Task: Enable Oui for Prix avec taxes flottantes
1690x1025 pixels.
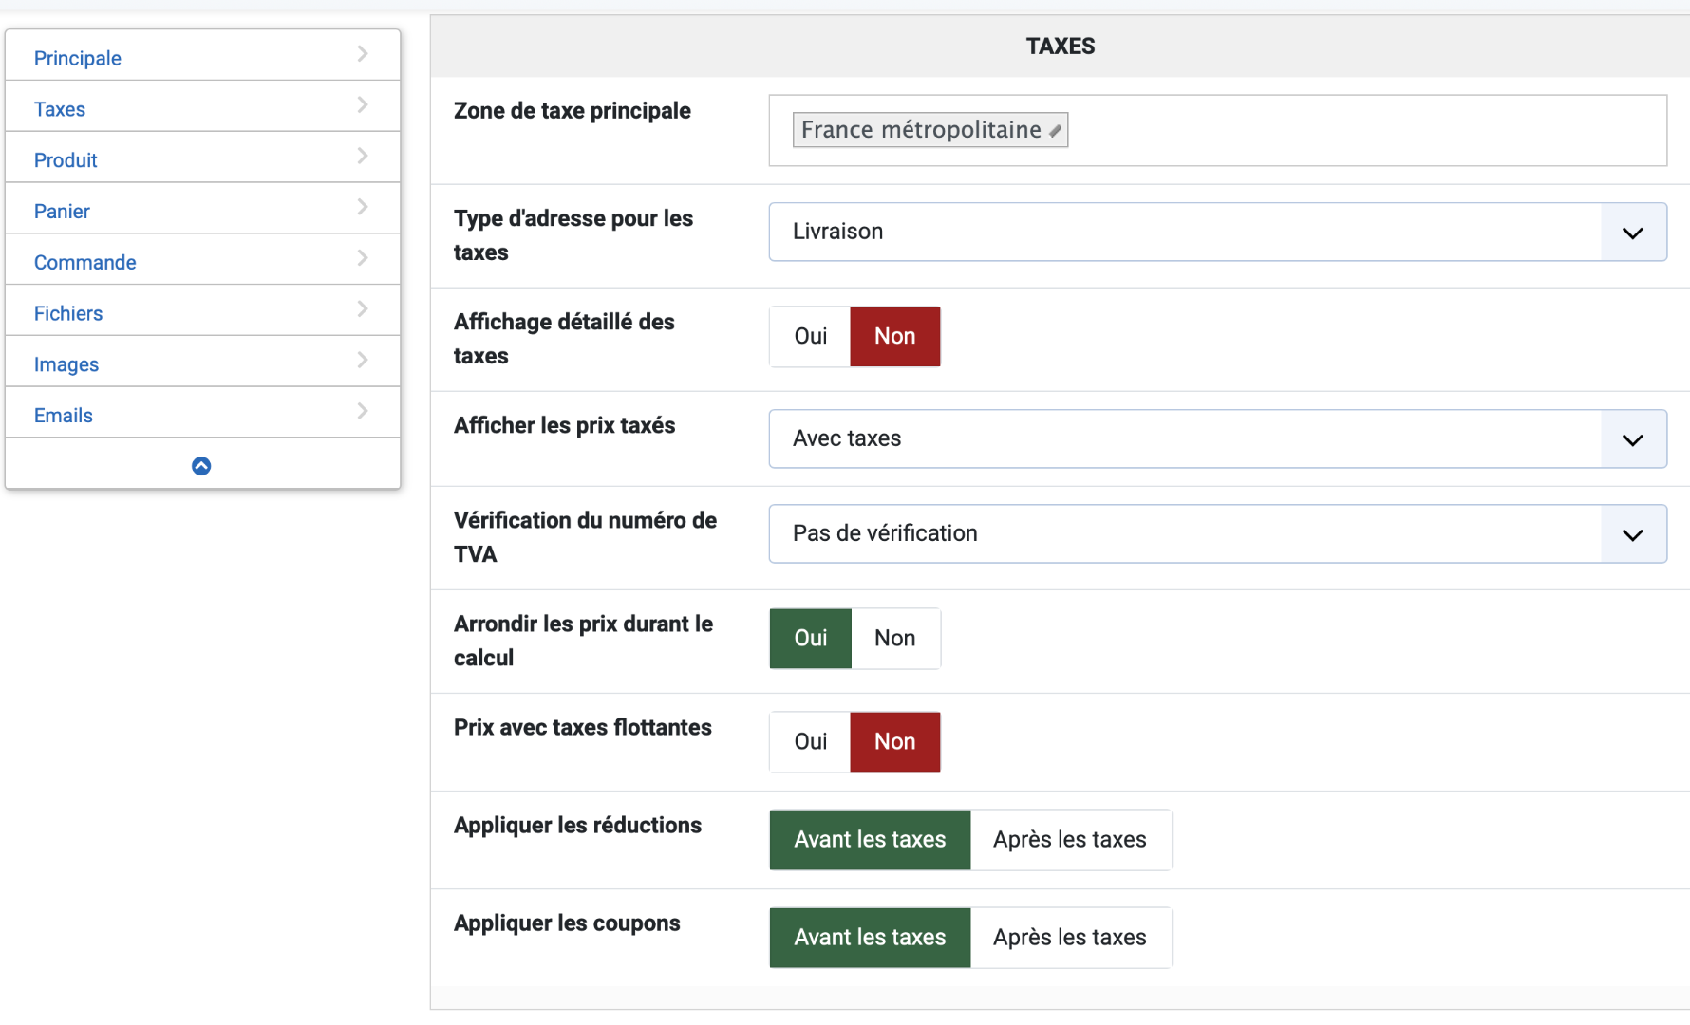Action: 810,742
